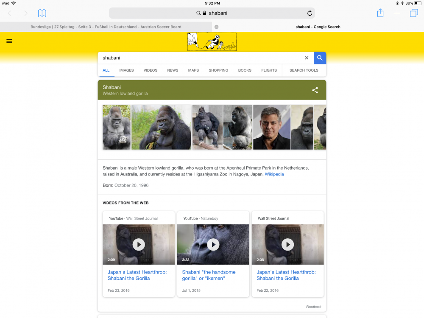Play the 3:33 Natureboy video

click(x=213, y=245)
